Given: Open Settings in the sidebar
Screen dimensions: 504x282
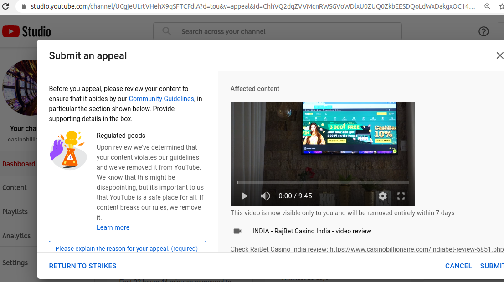Looking at the screenshot, I should pyautogui.click(x=15, y=263).
